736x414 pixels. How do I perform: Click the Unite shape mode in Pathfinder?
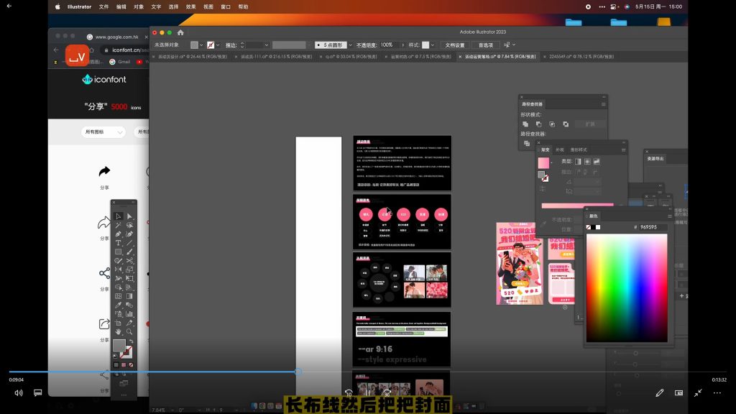pyautogui.click(x=525, y=124)
